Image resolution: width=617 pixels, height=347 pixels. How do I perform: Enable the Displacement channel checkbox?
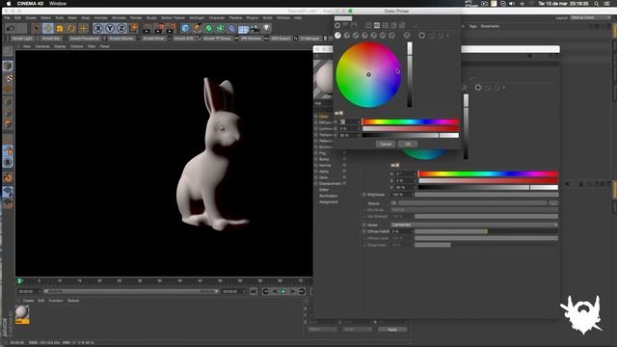click(x=344, y=183)
